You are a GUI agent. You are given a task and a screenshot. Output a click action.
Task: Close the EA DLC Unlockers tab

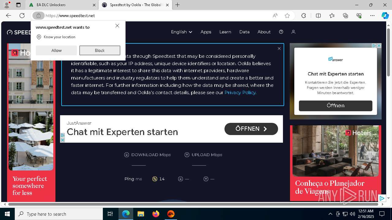tap(94, 5)
